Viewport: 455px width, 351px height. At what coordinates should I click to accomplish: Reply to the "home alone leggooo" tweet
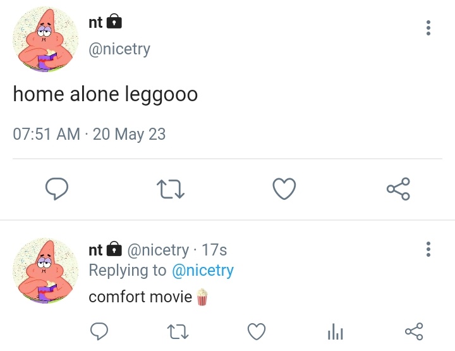point(57,188)
